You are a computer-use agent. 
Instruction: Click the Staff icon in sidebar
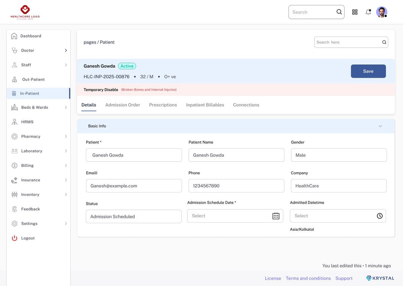click(14, 65)
